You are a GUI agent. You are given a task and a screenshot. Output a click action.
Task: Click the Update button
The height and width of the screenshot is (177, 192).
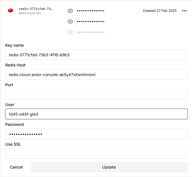(x=109, y=167)
